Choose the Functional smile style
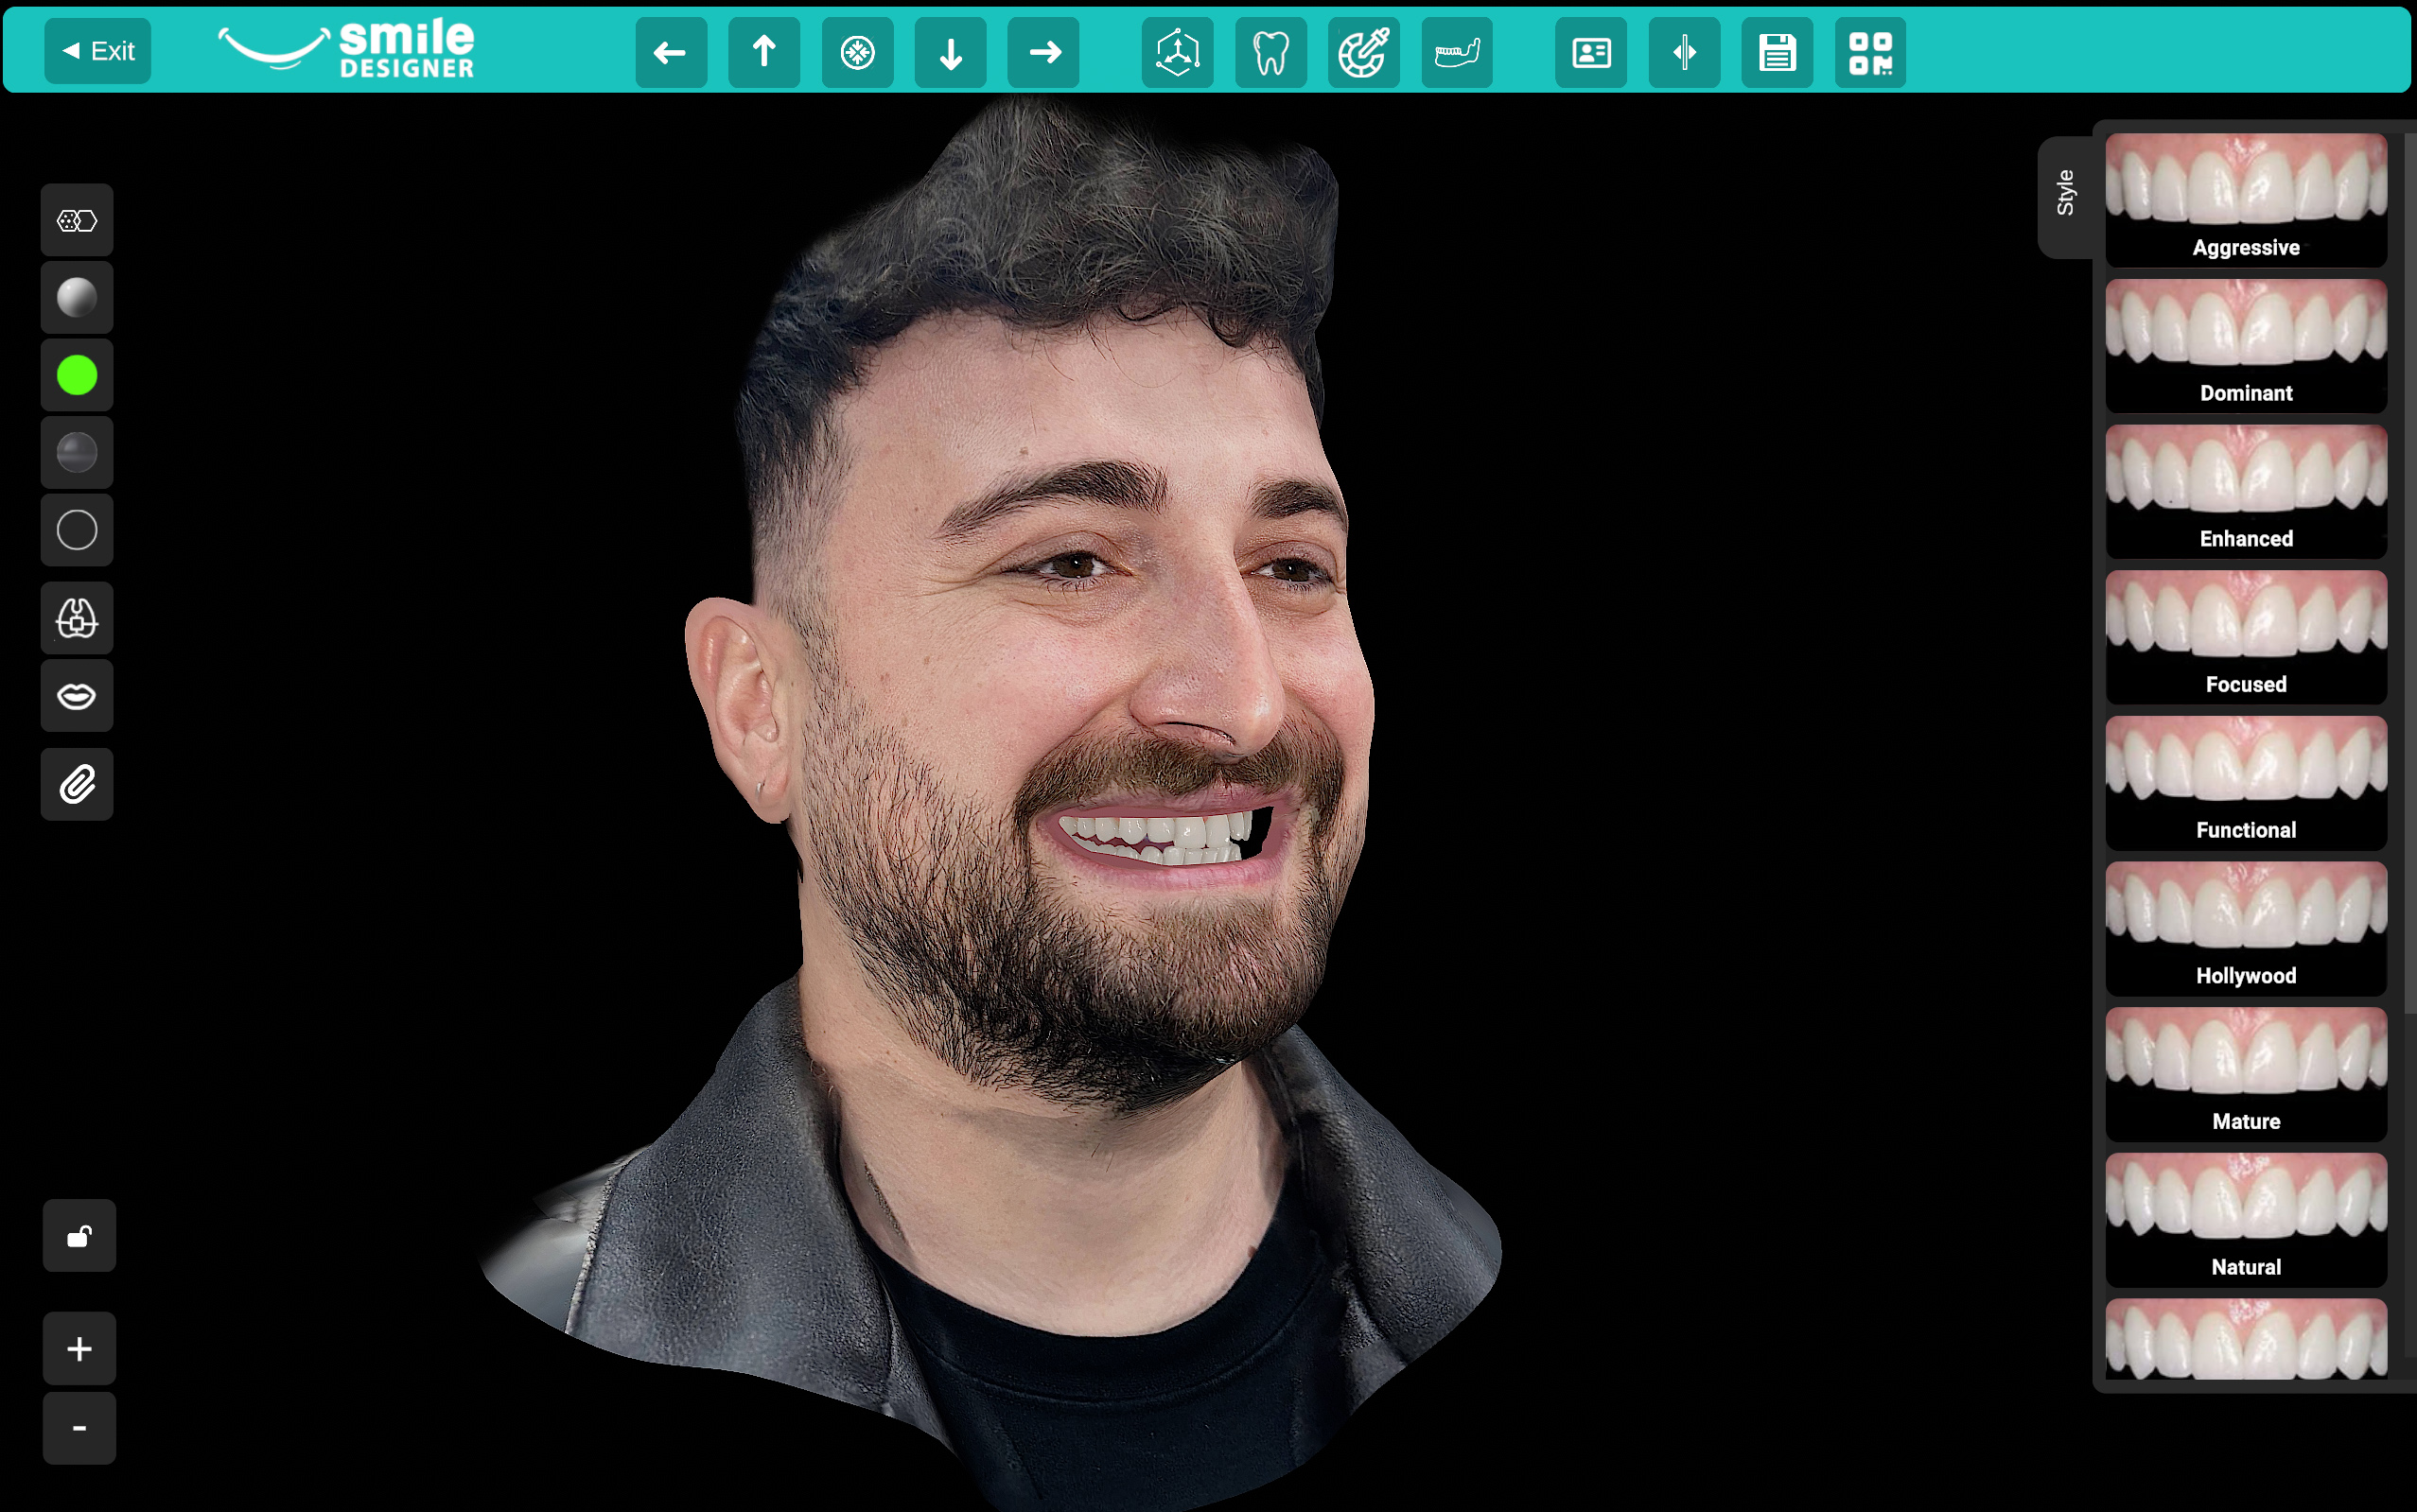 (x=2246, y=783)
